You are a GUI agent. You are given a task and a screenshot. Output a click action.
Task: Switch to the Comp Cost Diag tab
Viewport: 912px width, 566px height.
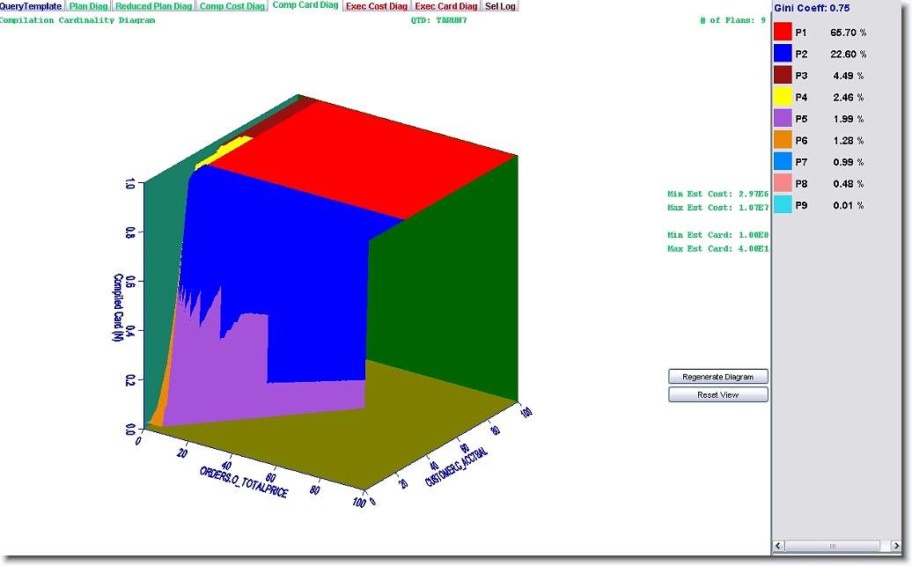click(232, 6)
